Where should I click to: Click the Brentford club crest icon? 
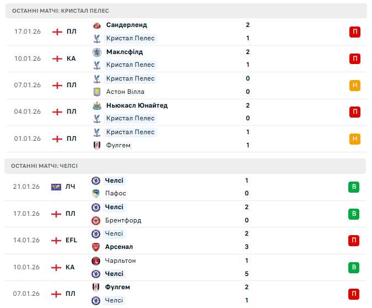(x=96, y=220)
